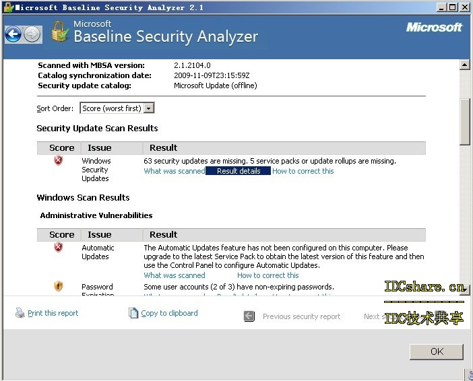Click the red shield icon for Automatic Updates
This screenshot has width=473, height=381.
[x=58, y=248]
